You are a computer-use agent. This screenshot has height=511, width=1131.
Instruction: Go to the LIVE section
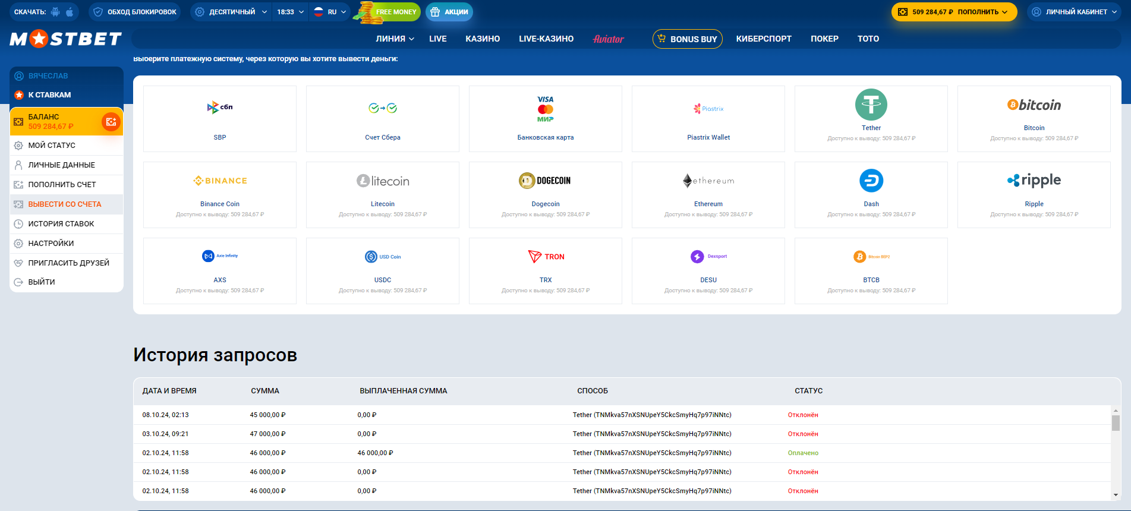click(438, 39)
